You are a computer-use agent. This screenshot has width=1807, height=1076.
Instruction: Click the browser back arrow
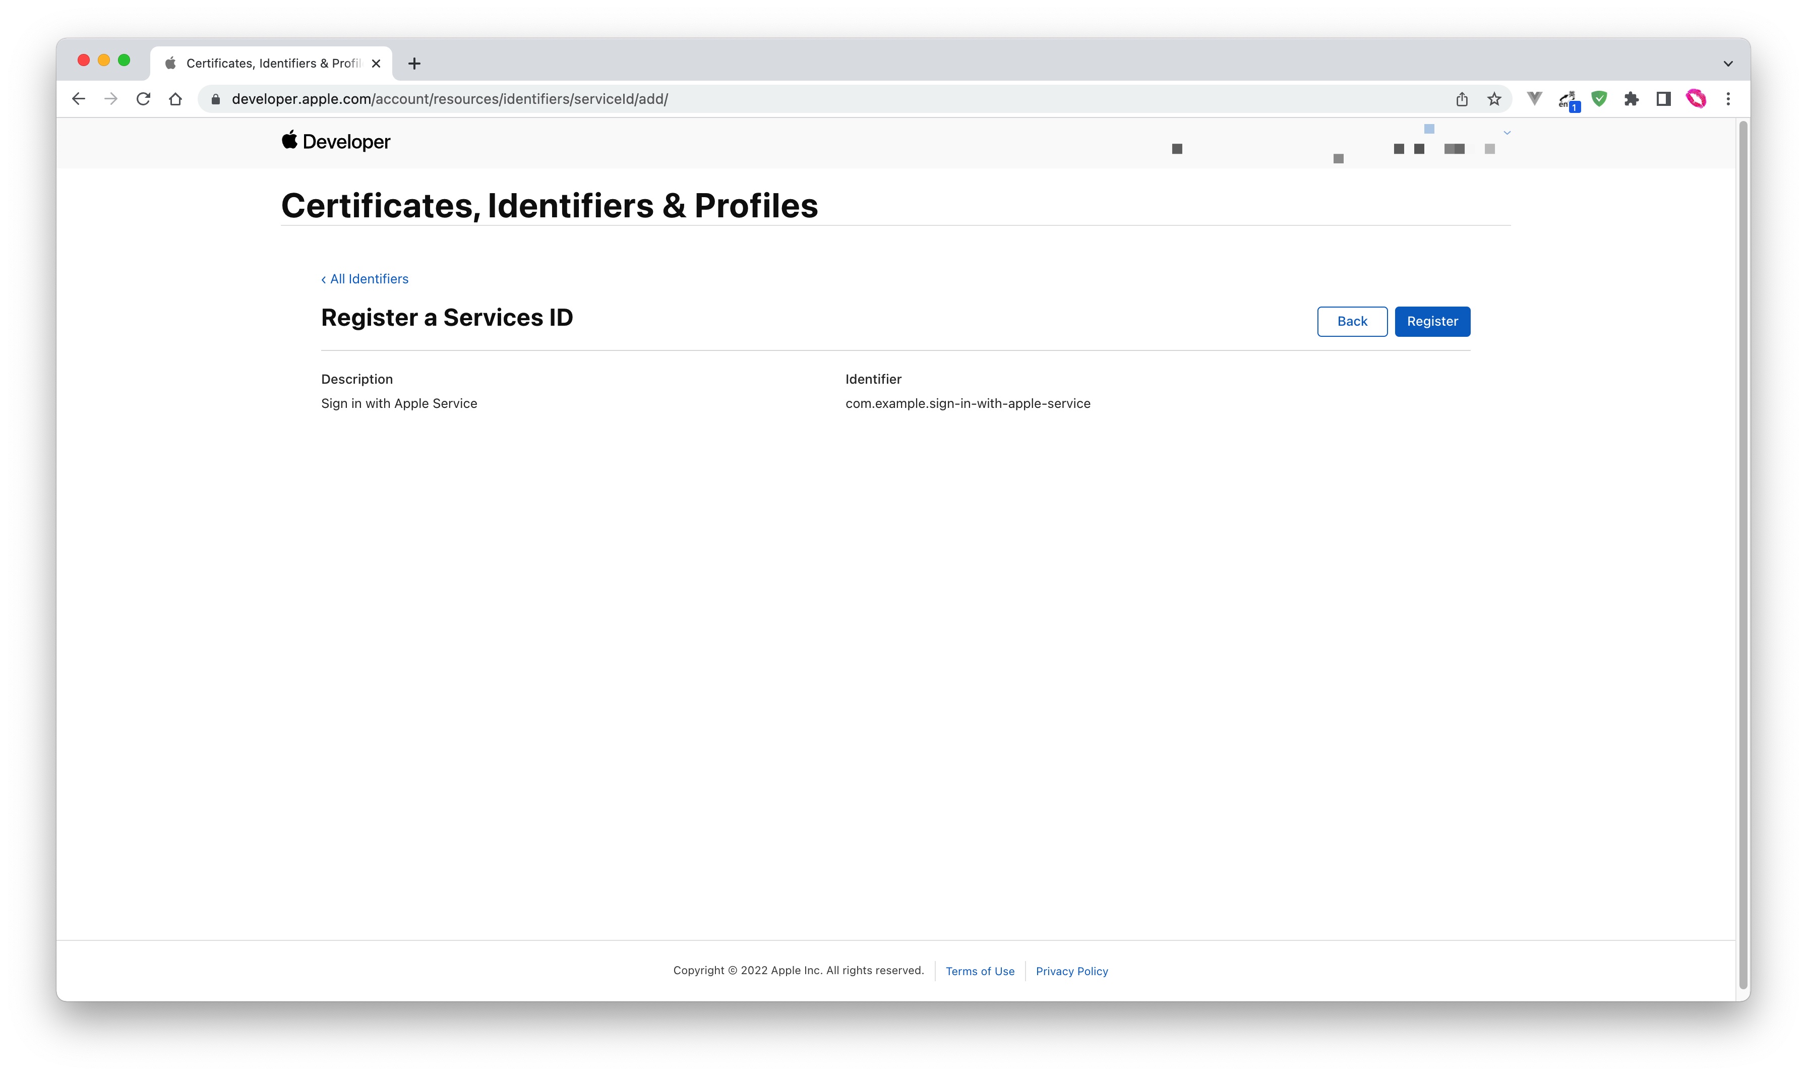pyautogui.click(x=78, y=99)
